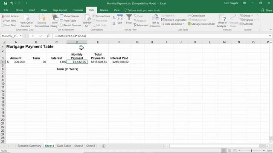This screenshot has height=153, width=273.
Task: Click the Share button
Action: click(267, 10)
